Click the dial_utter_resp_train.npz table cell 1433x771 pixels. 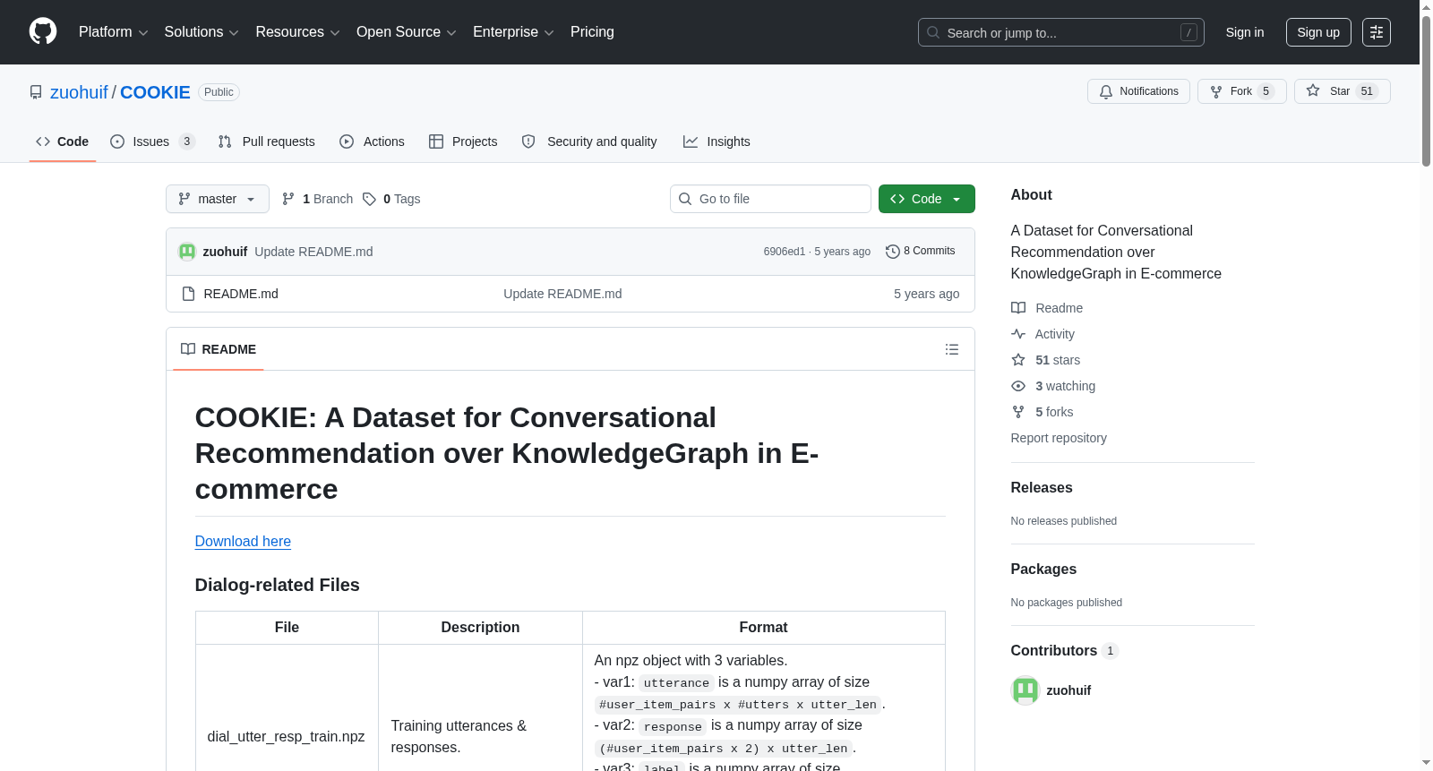tap(287, 736)
